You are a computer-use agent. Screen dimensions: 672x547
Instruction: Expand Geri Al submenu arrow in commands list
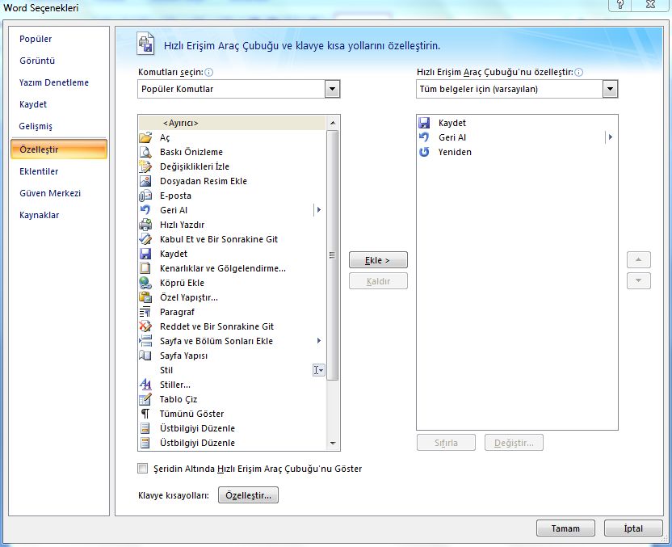coord(318,210)
